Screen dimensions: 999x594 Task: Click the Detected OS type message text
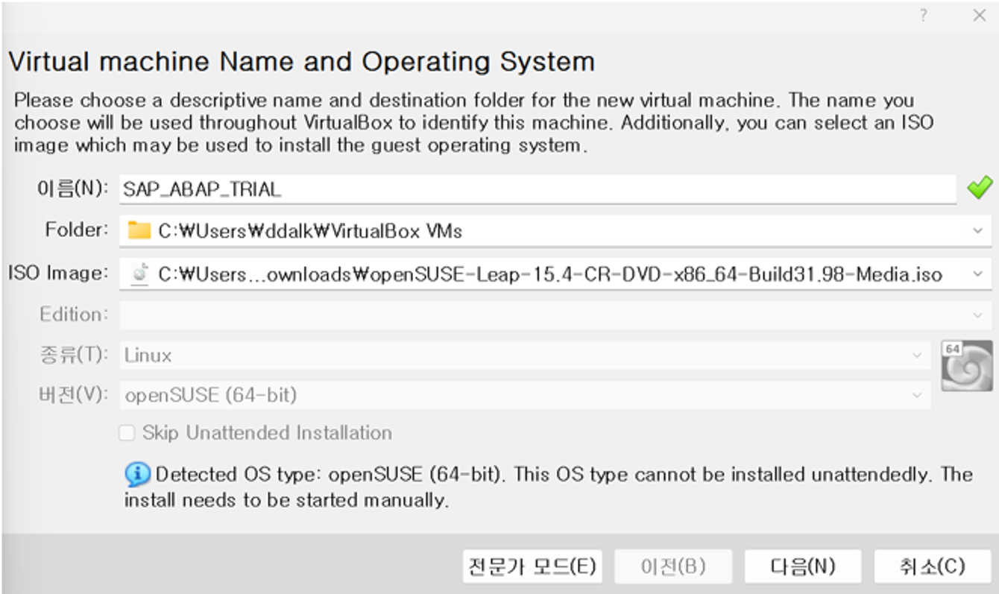[548, 487]
